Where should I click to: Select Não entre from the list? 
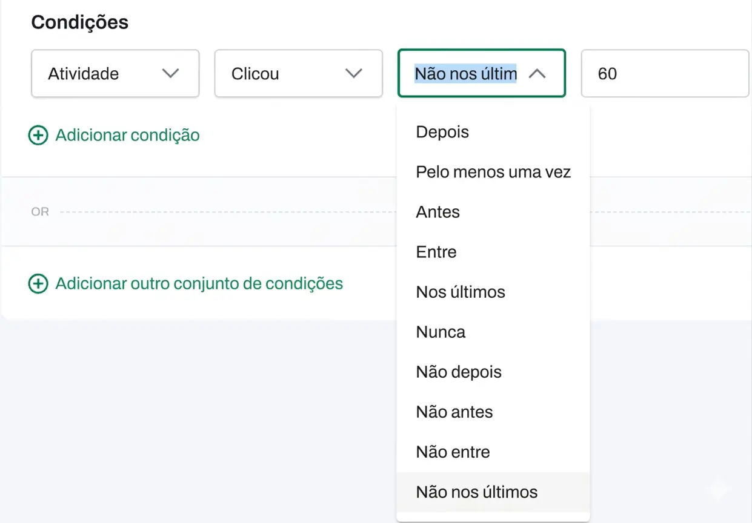tap(453, 452)
